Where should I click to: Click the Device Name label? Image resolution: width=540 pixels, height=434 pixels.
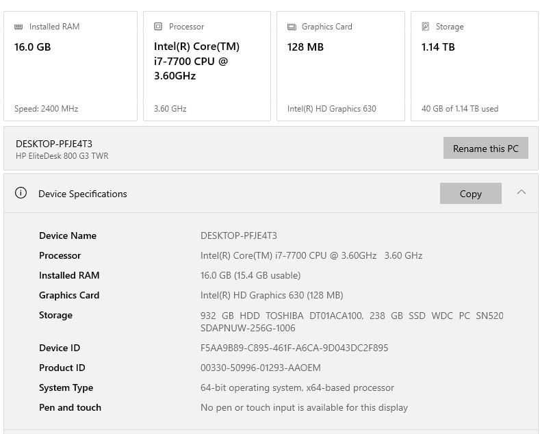click(x=68, y=235)
